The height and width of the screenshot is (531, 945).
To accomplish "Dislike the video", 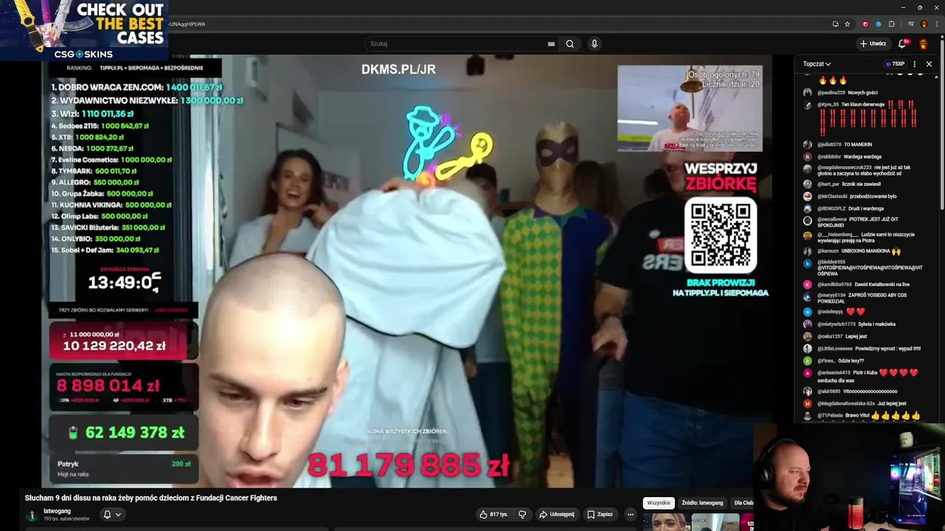I will coord(522,514).
